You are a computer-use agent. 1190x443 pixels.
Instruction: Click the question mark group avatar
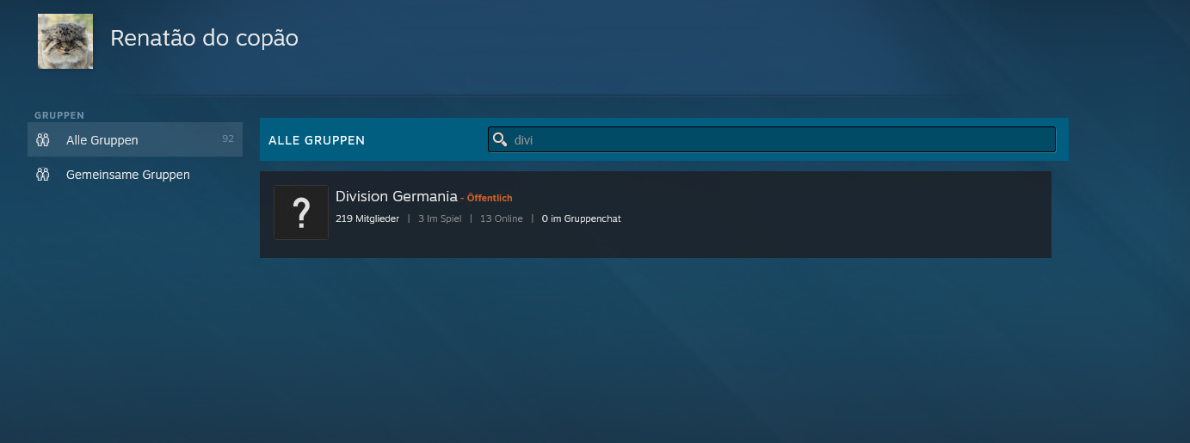(301, 212)
